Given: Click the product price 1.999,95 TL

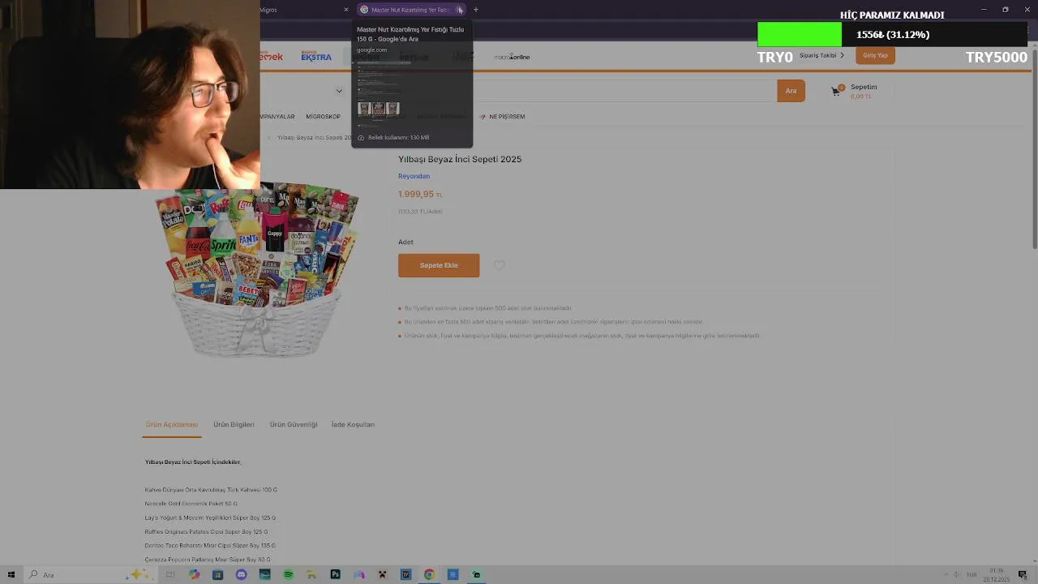Looking at the screenshot, I should point(420,195).
